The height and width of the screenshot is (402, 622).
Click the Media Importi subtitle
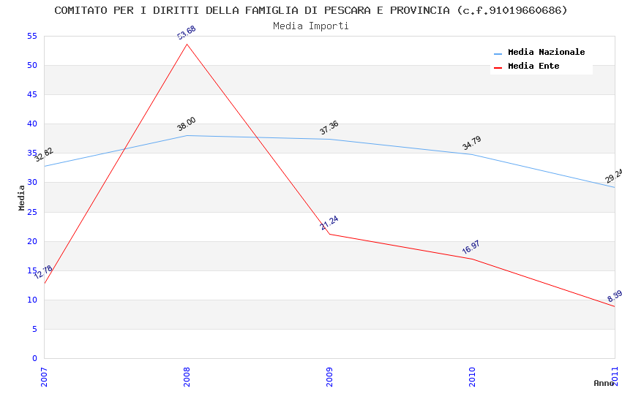311,26
